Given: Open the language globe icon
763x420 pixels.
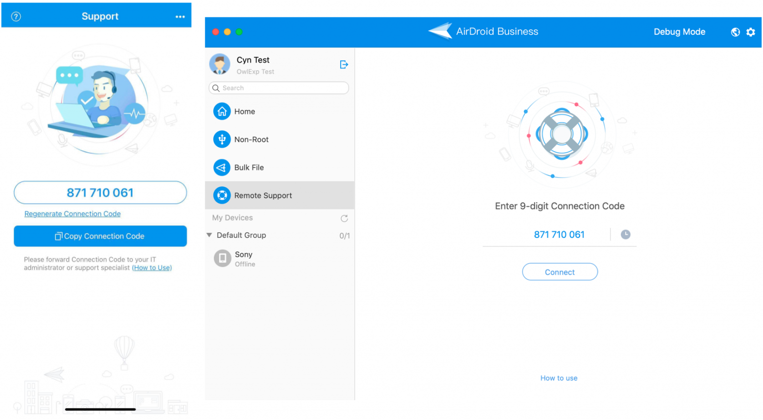Looking at the screenshot, I should tap(735, 32).
